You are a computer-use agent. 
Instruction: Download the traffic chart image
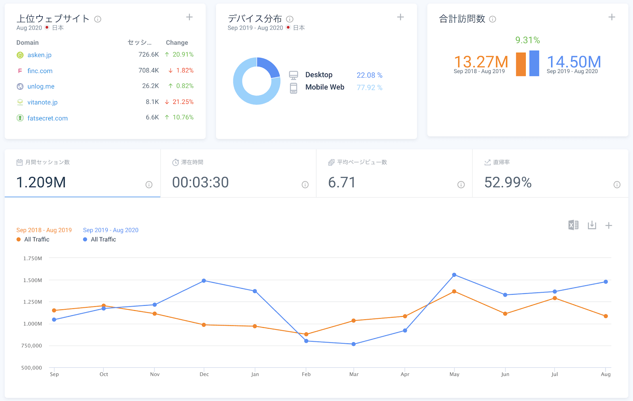point(592,225)
